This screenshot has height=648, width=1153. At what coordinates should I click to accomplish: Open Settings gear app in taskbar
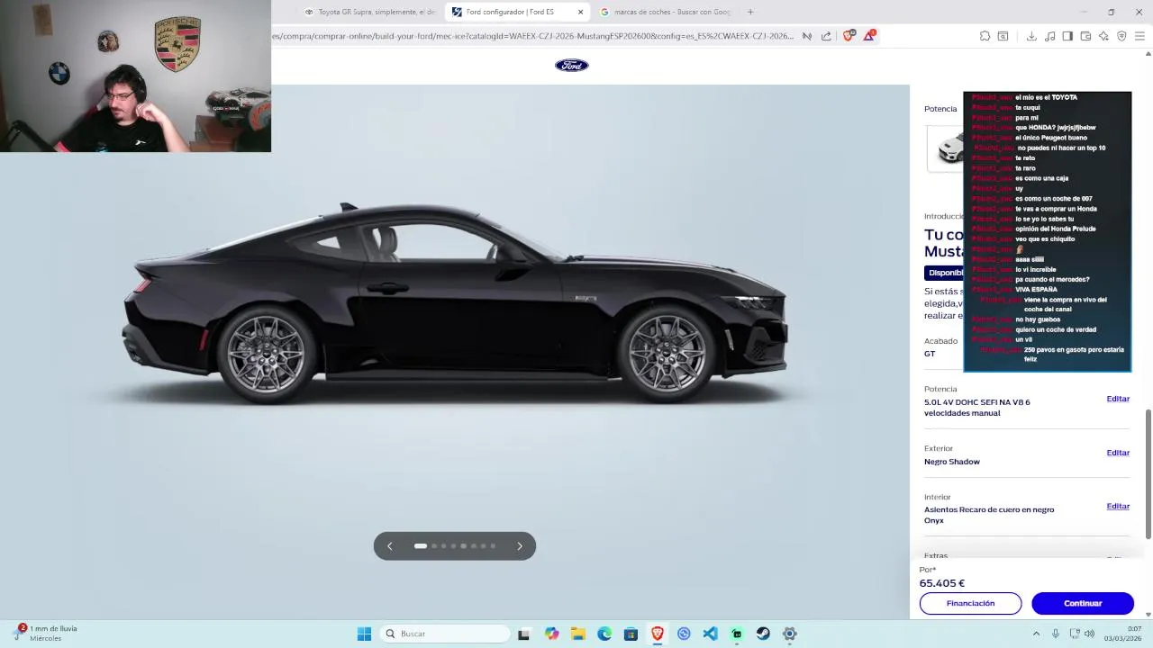pos(789,634)
